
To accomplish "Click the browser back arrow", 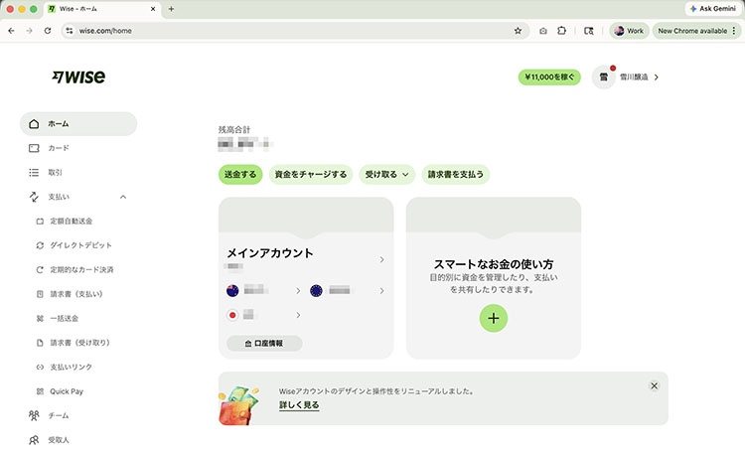I will [11, 31].
